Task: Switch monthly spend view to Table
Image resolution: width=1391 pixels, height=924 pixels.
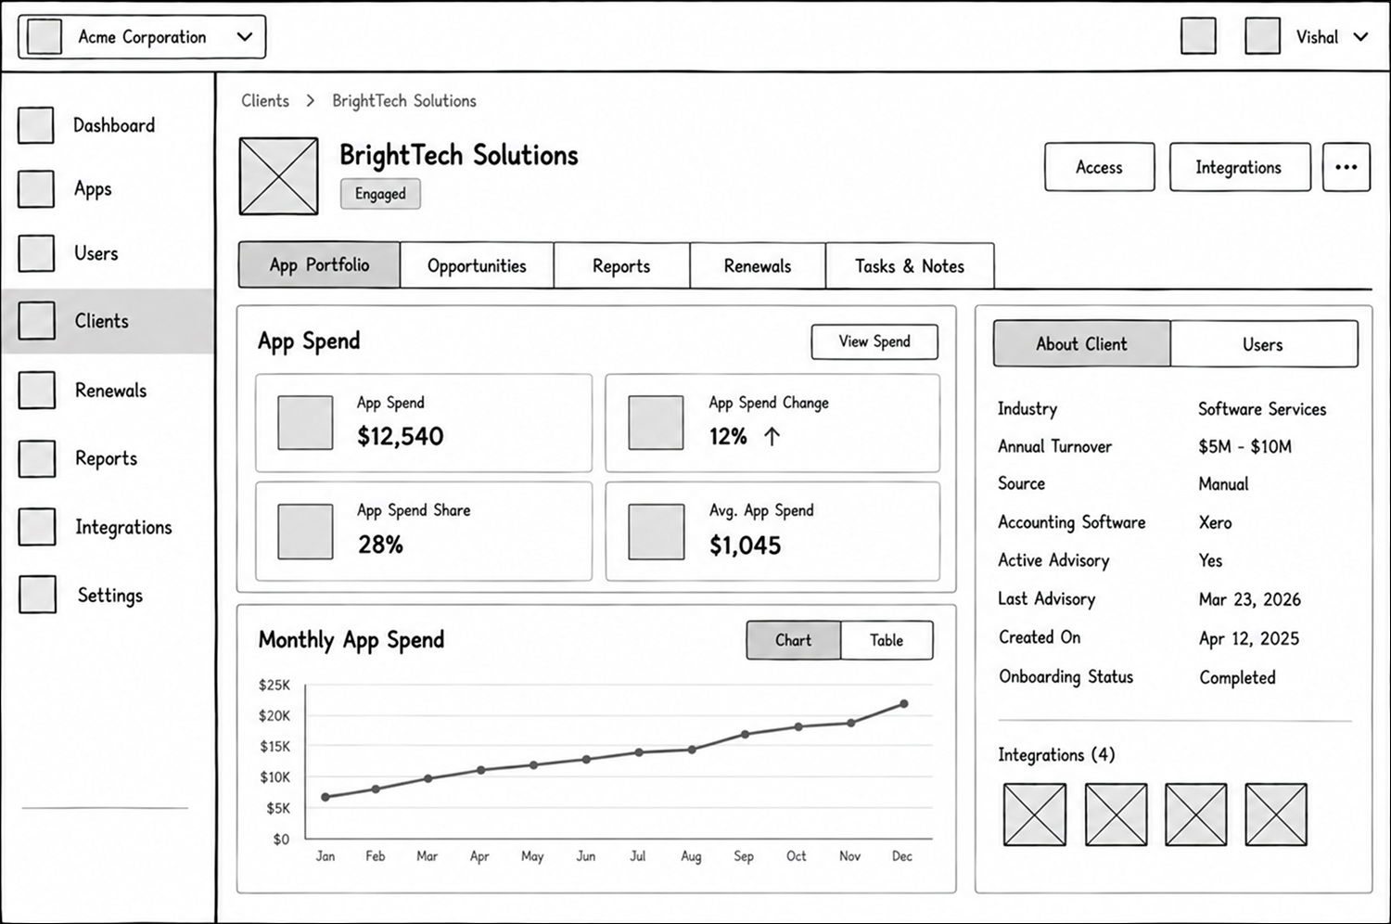Action: 887,640
